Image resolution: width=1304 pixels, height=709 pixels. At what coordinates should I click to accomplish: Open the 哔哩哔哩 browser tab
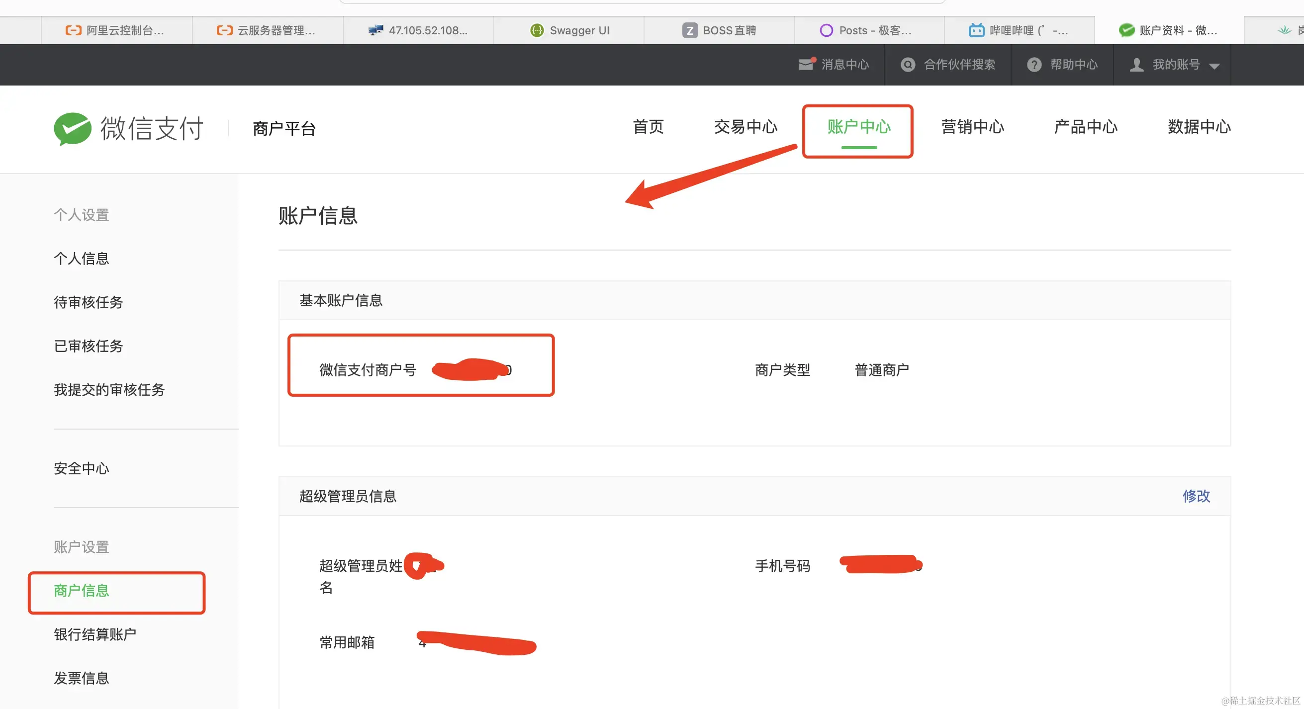click(x=1019, y=30)
